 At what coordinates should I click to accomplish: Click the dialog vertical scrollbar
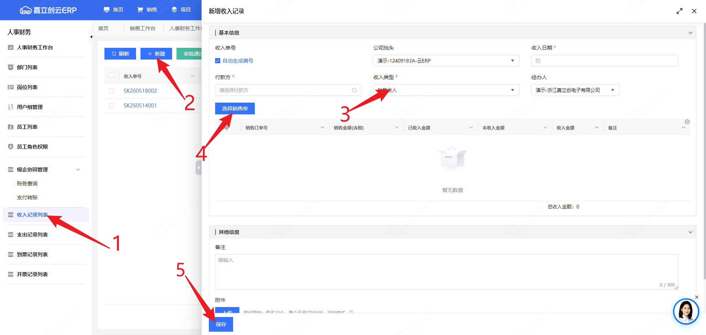[705, 151]
